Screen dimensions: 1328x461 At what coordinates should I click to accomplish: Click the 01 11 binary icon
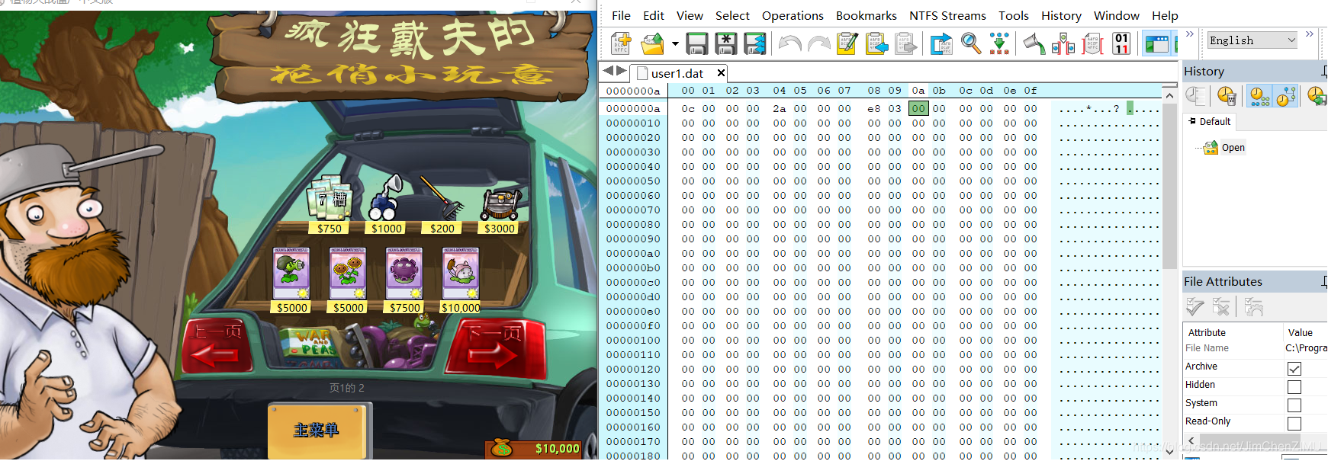[x=1121, y=43]
